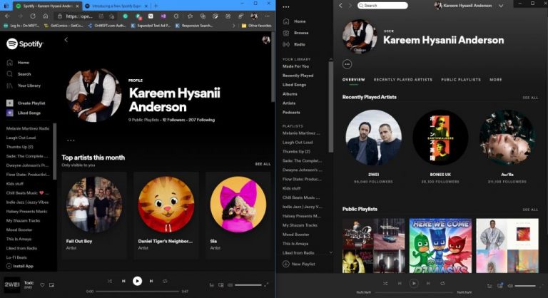Click desktop app search field
The width and height of the screenshot is (548, 298).
point(382,6)
